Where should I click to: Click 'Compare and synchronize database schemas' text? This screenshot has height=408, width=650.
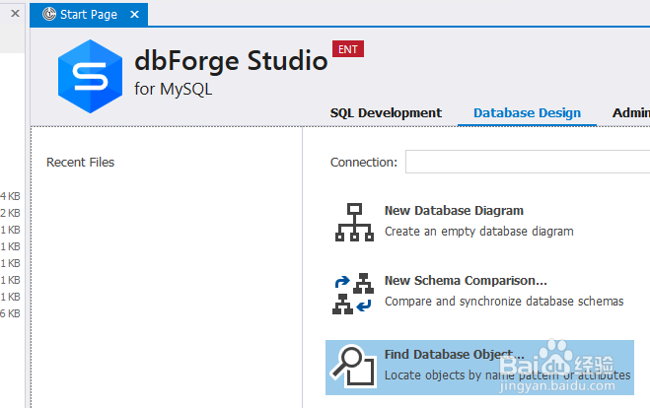click(504, 302)
